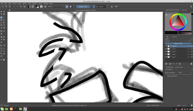The height and width of the screenshot is (111, 193).
Task: Open the Layers blending mode Normal dropdown
Action: coord(177,41)
